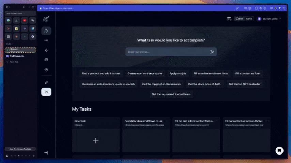Viewport: 291px width, 163px height.
Task: Open the Skyvern Demo account dropdown
Action: tap(269, 19)
